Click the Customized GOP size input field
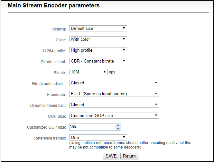Viewport: 214px width, 162px height. [x=92, y=127]
